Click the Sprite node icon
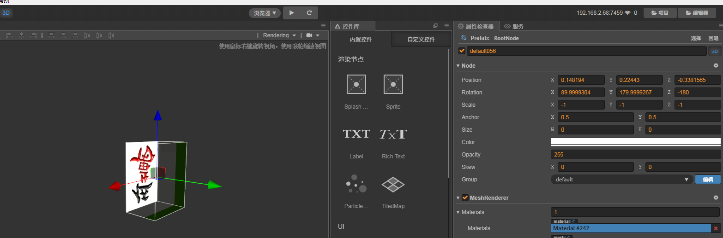 (393, 85)
